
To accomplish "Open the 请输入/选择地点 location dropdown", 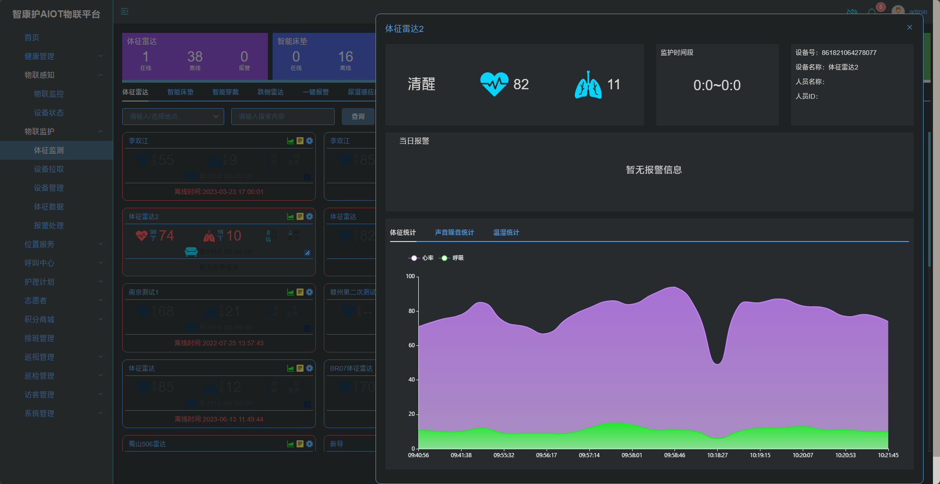I will coord(173,117).
